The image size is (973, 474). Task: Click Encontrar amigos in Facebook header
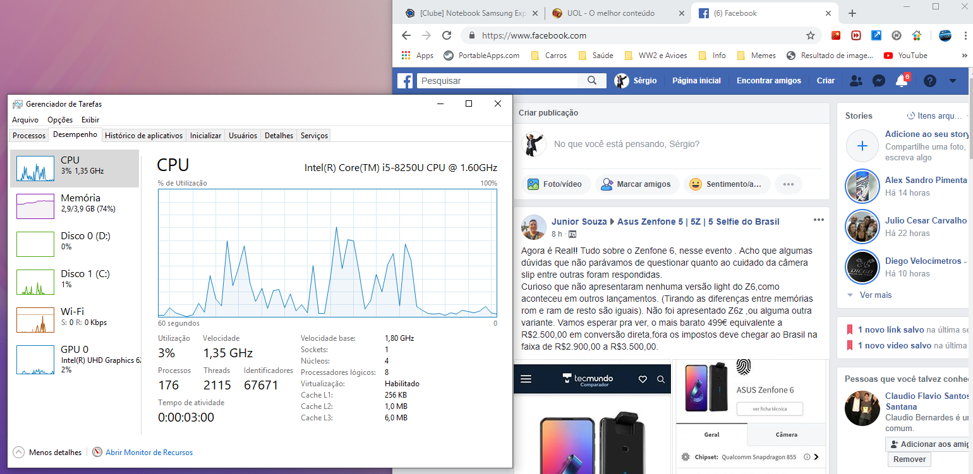tap(769, 81)
